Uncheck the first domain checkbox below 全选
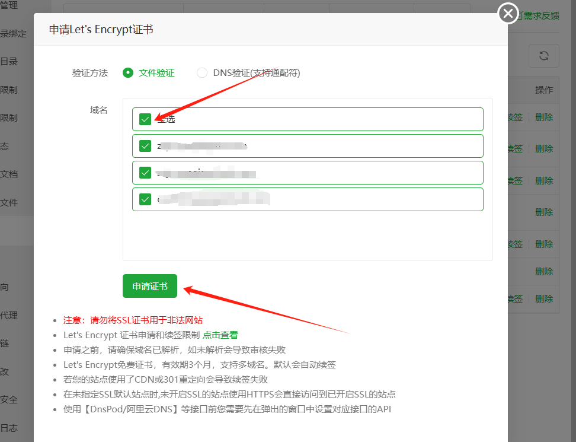Viewport: 576px width, 442px height. pos(145,146)
